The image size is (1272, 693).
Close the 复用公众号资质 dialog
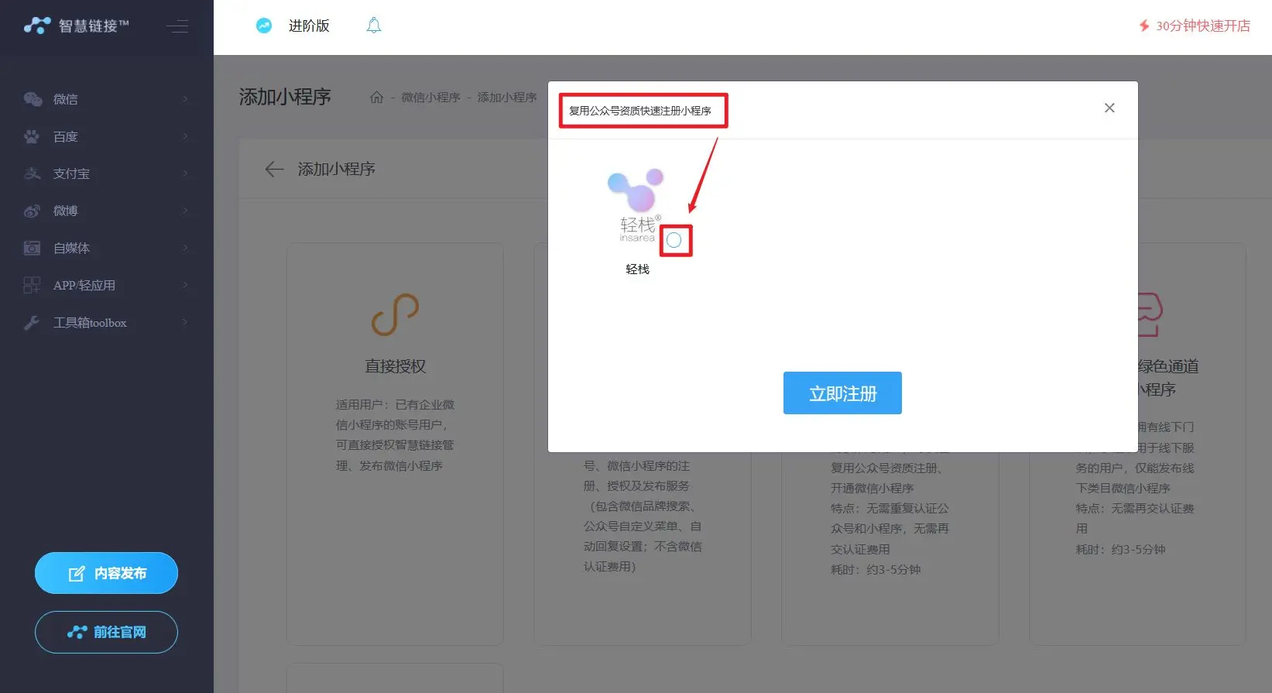tap(1109, 108)
